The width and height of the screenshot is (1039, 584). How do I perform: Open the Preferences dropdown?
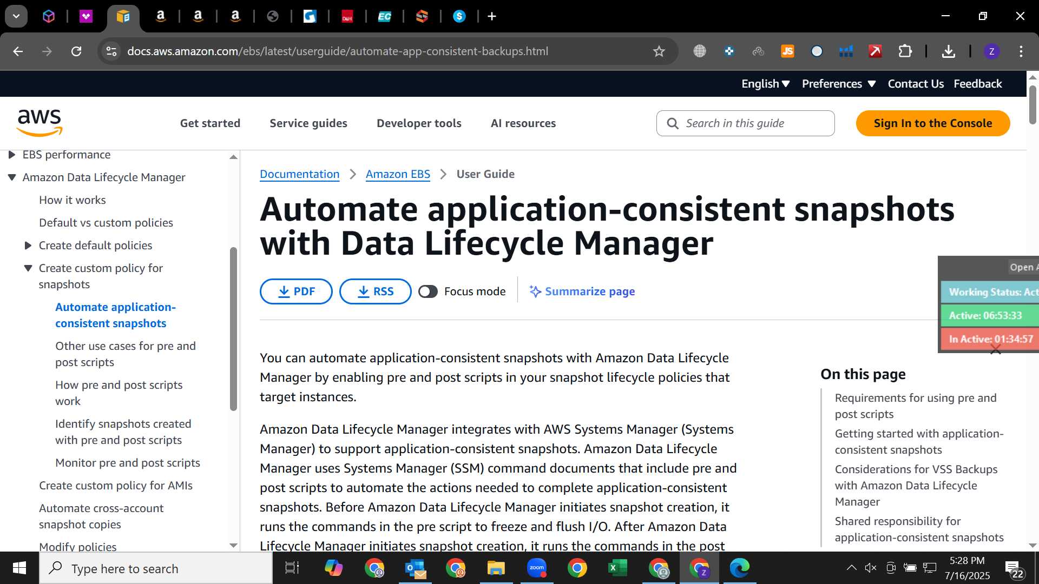coord(838,84)
